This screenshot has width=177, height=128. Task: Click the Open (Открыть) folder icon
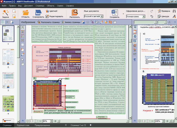[x=26, y=12]
